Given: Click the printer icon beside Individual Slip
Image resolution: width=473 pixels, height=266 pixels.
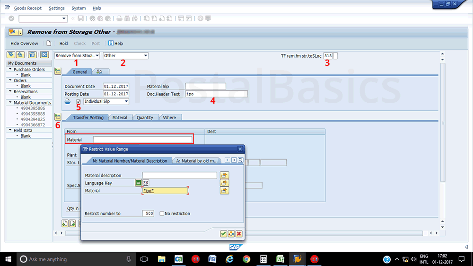Looking at the screenshot, I should click(68, 101).
